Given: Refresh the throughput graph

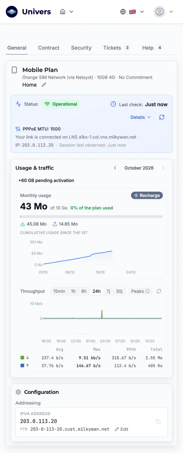Looking at the screenshot, I should point(158,291).
